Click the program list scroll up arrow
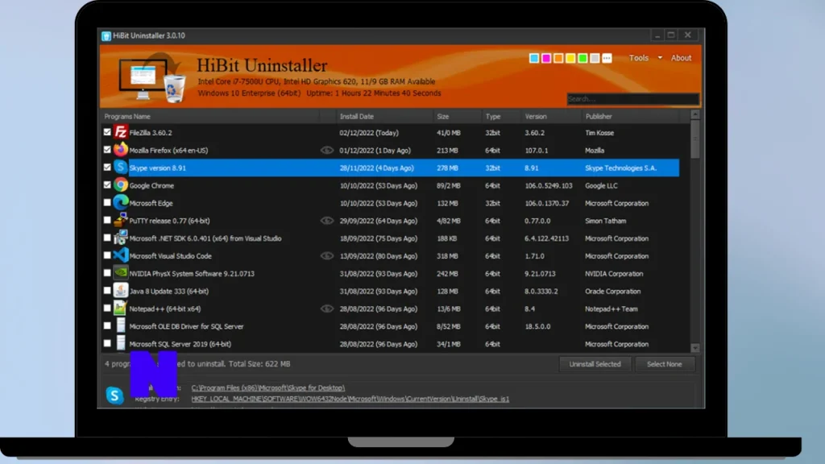825x464 pixels. (x=695, y=114)
